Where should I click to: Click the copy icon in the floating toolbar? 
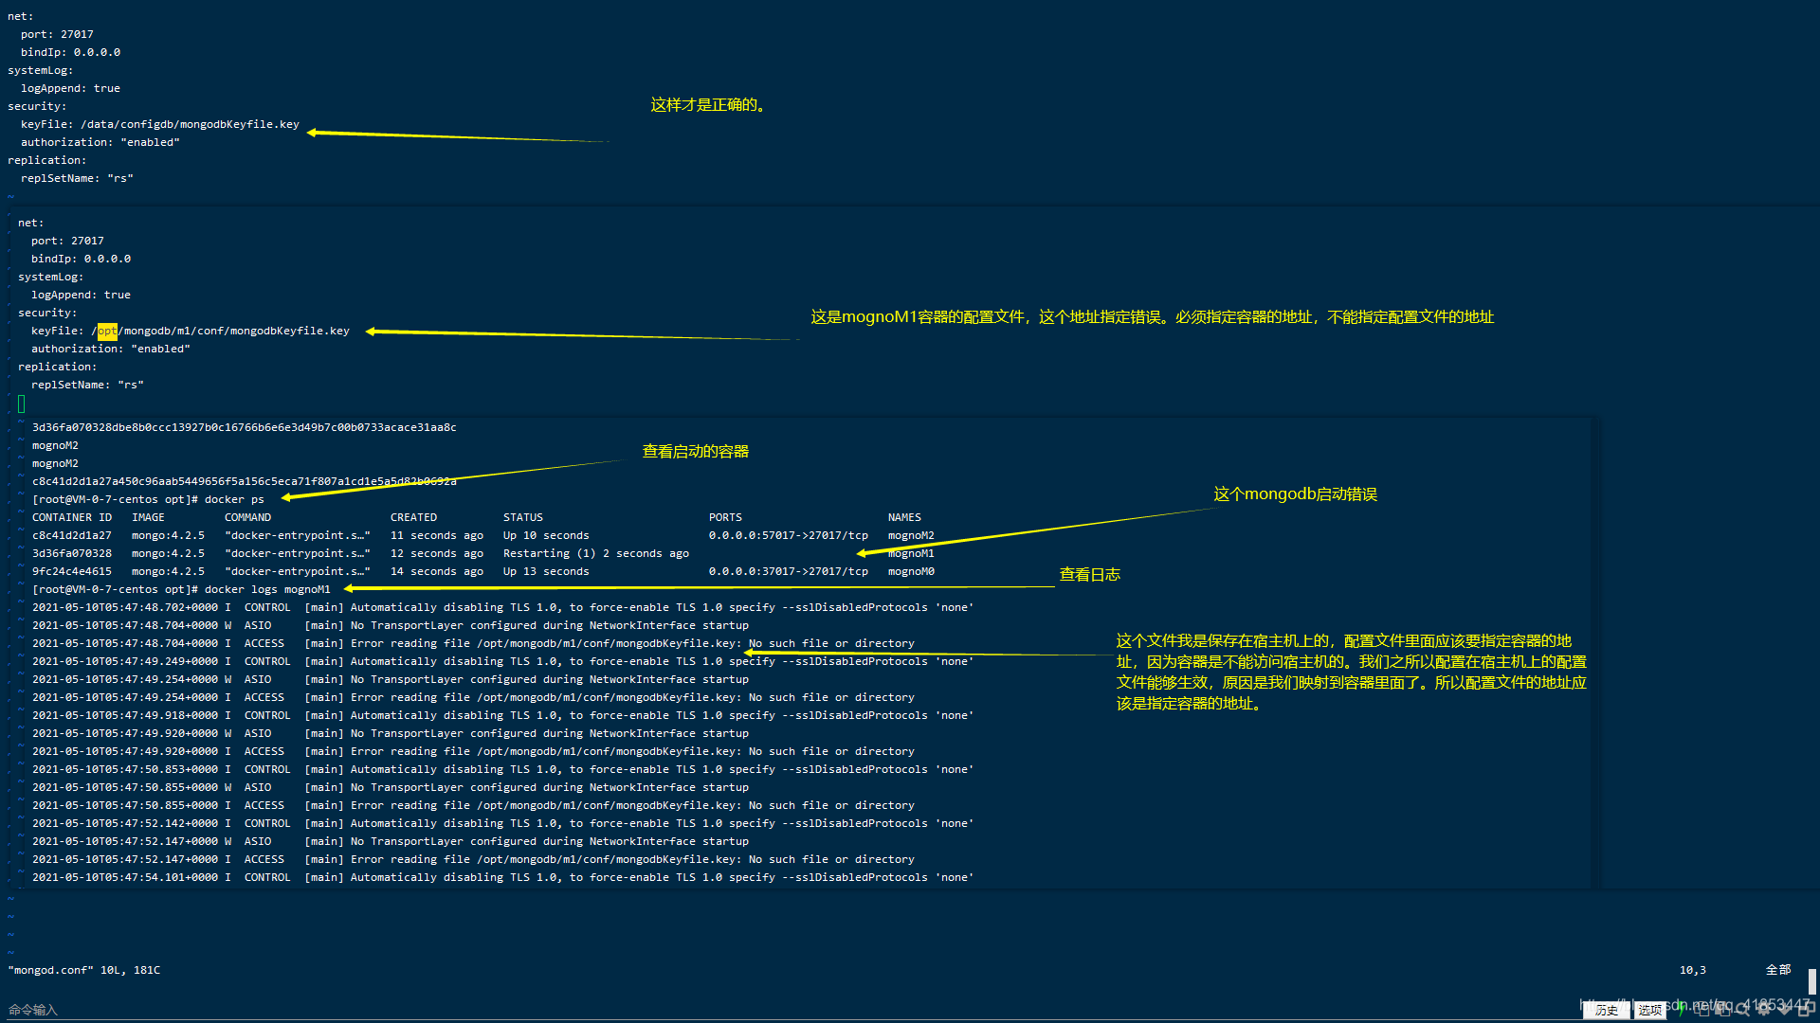point(1703,1010)
